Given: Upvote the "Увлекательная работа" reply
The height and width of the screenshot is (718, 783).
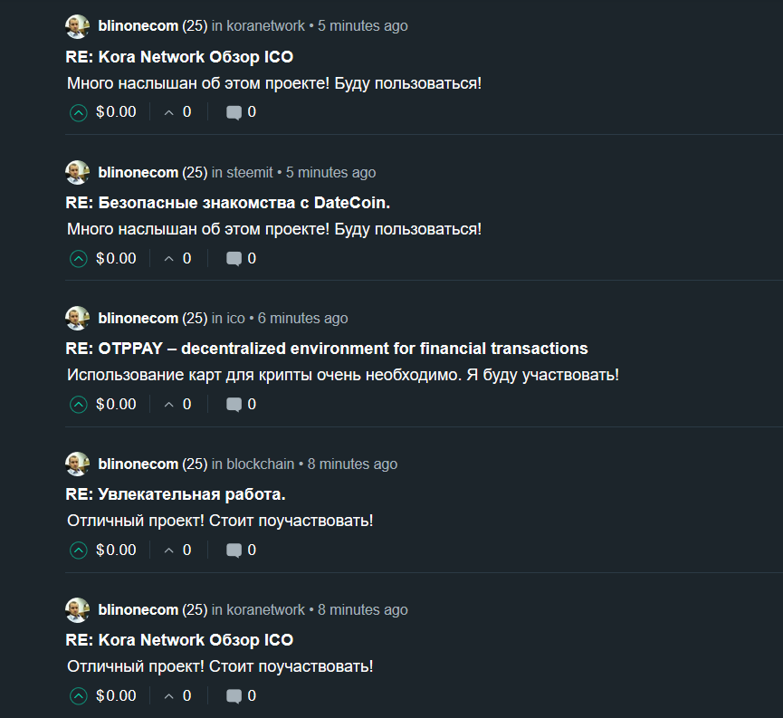Looking at the screenshot, I should click(x=79, y=550).
